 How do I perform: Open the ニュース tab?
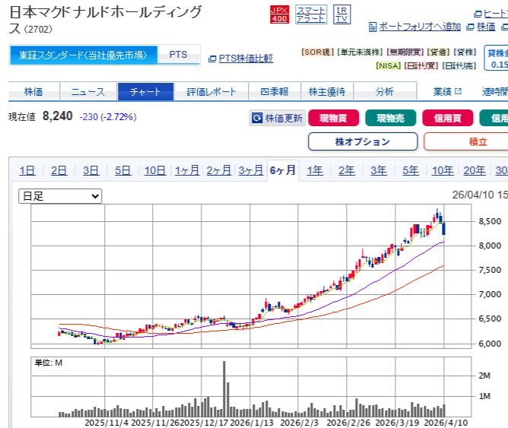pos(88,92)
